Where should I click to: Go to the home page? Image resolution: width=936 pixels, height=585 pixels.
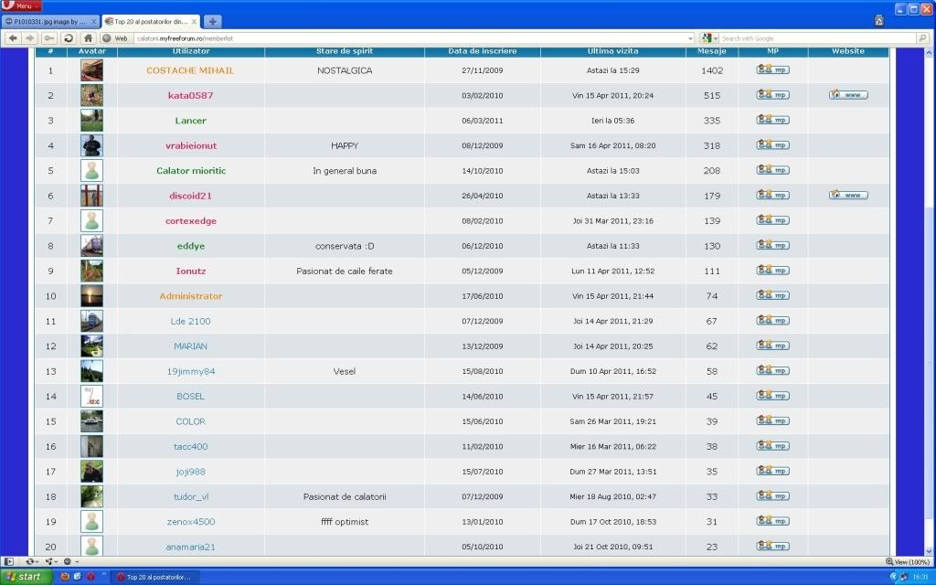coord(88,38)
